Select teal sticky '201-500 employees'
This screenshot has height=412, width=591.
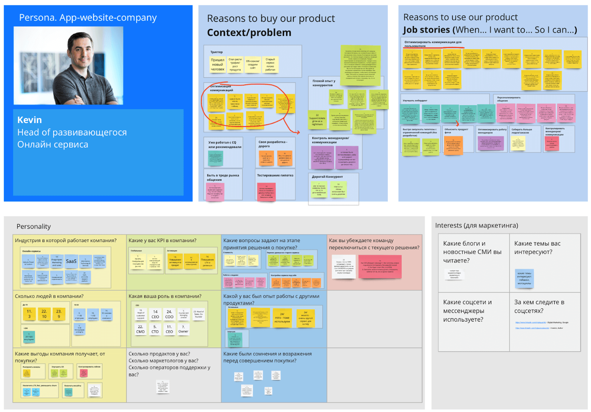point(29,337)
